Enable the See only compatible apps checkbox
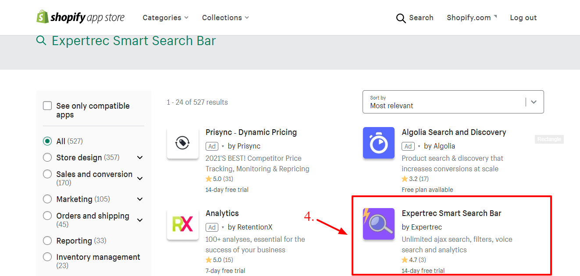 coord(47,105)
